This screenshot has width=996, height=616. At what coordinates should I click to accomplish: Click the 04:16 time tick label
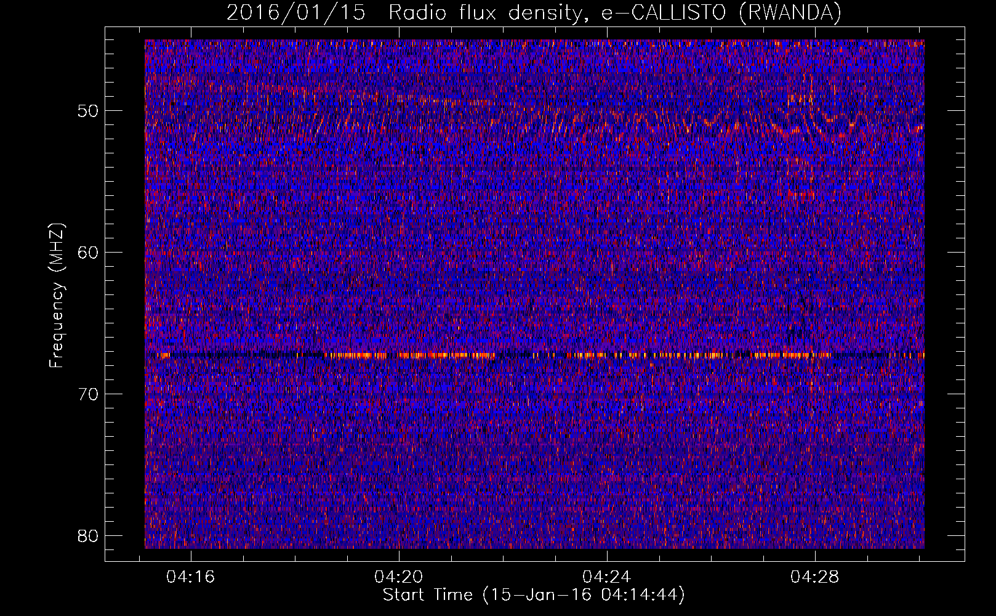coord(191,577)
